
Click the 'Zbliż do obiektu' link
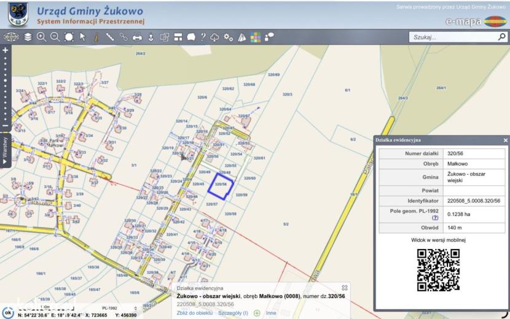pyautogui.click(x=195, y=313)
